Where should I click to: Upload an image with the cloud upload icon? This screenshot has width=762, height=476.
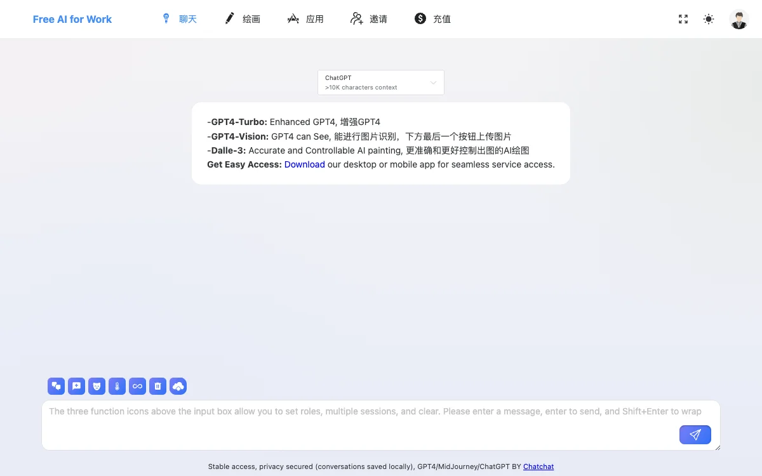(178, 386)
